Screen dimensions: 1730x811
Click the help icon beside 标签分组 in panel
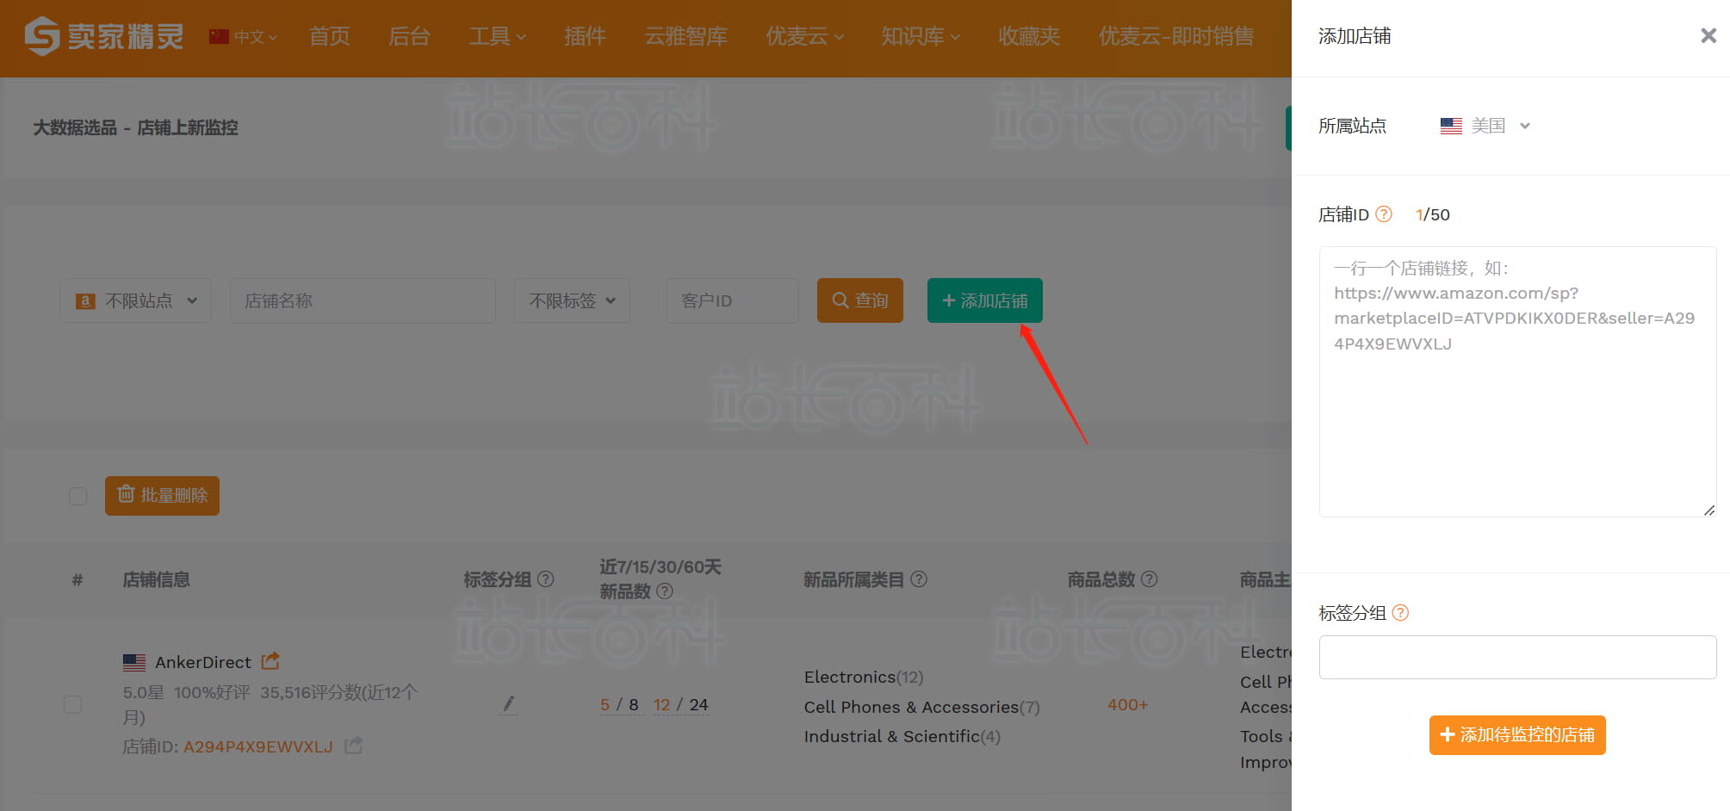click(x=1400, y=613)
